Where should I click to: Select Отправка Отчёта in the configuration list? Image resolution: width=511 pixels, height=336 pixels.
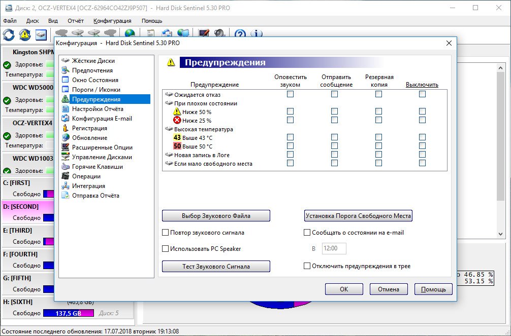click(95, 196)
